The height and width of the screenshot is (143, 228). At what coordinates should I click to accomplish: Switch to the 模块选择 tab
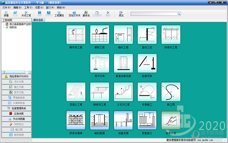38,20
